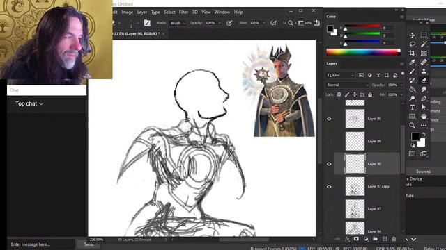This screenshot has height=250, width=446.
Task: Hide Layer 87 copy using its eye icon
Action: click(x=329, y=187)
